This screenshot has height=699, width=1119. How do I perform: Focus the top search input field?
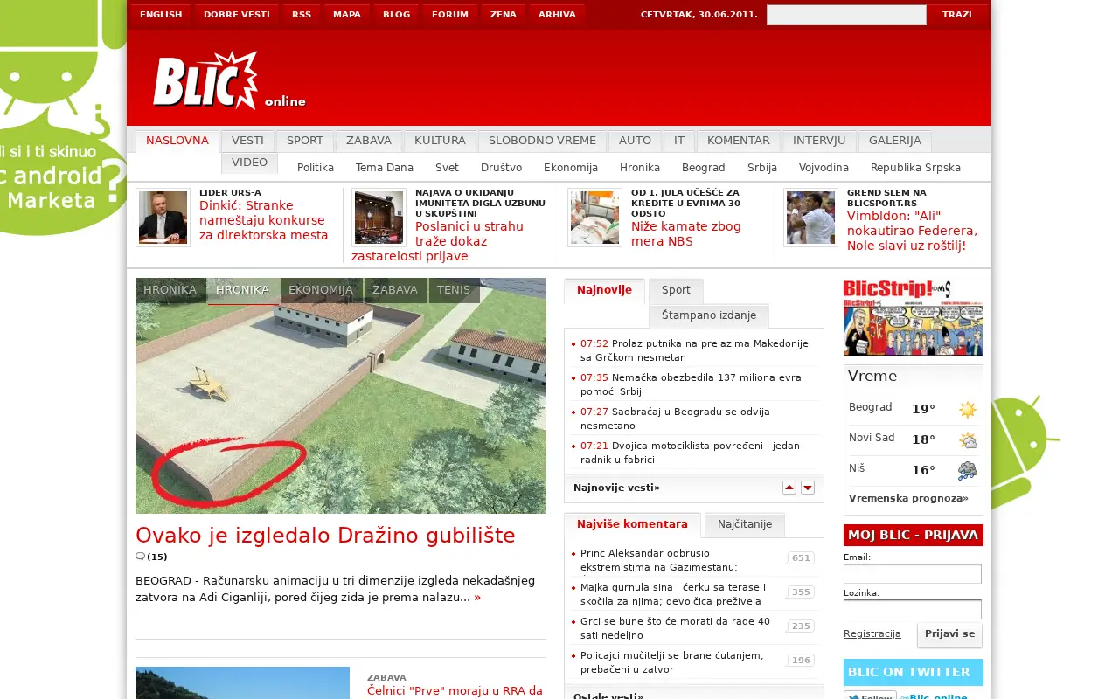(846, 15)
